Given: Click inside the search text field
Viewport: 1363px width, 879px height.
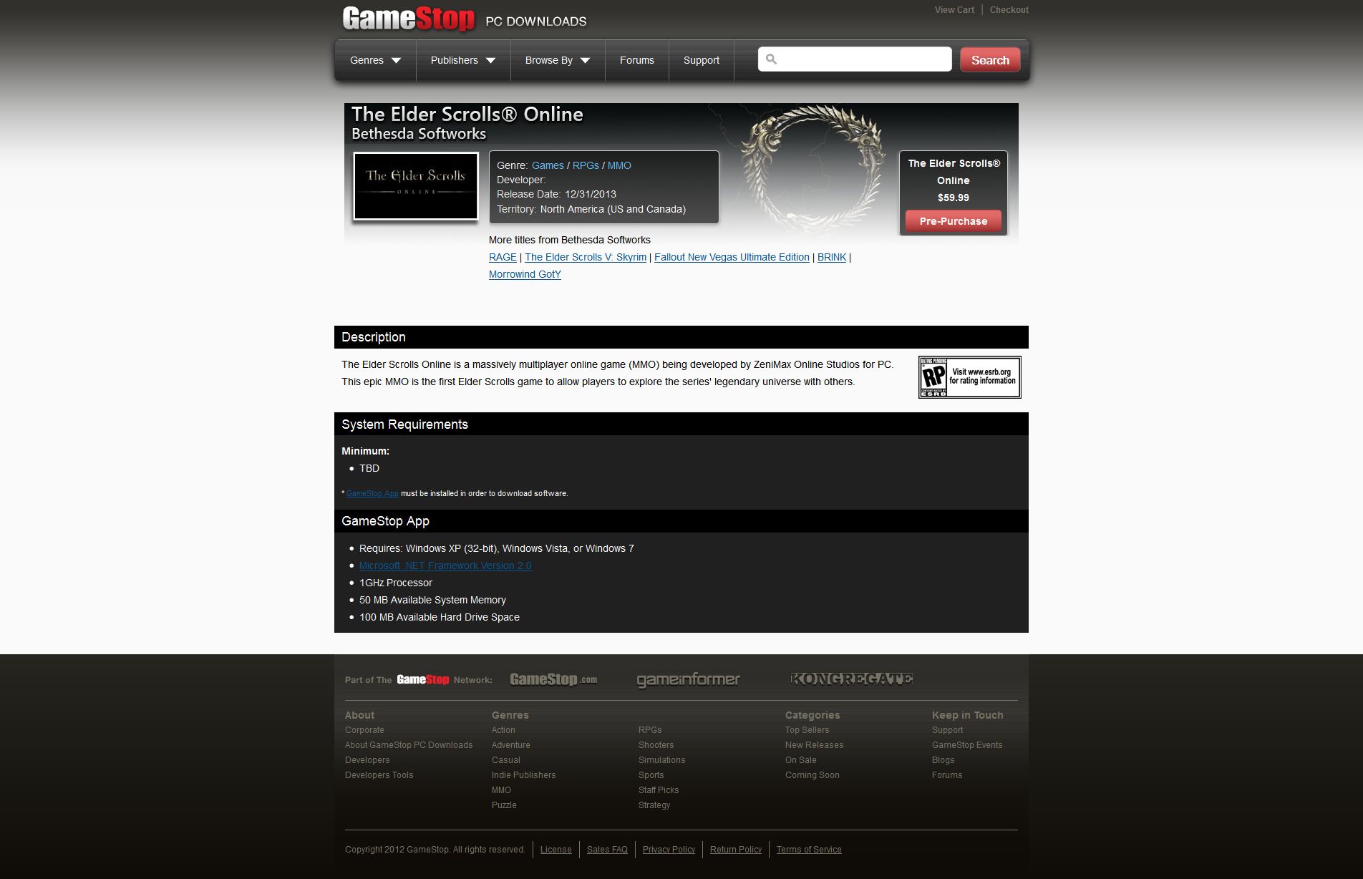Looking at the screenshot, I should click(x=855, y=59).
